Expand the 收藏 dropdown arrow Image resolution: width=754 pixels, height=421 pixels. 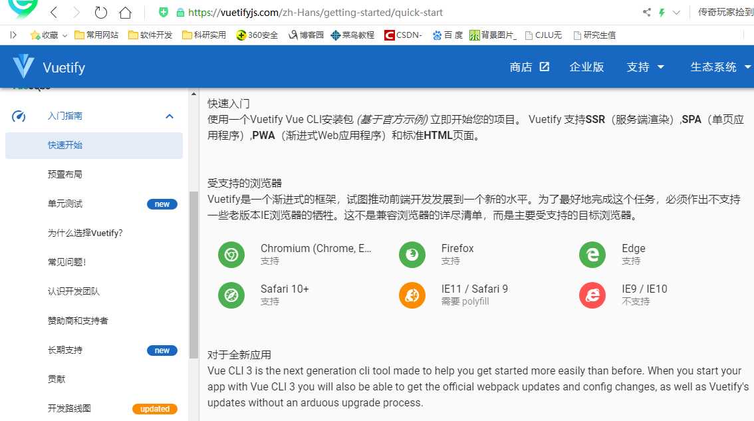click(65, 36)
